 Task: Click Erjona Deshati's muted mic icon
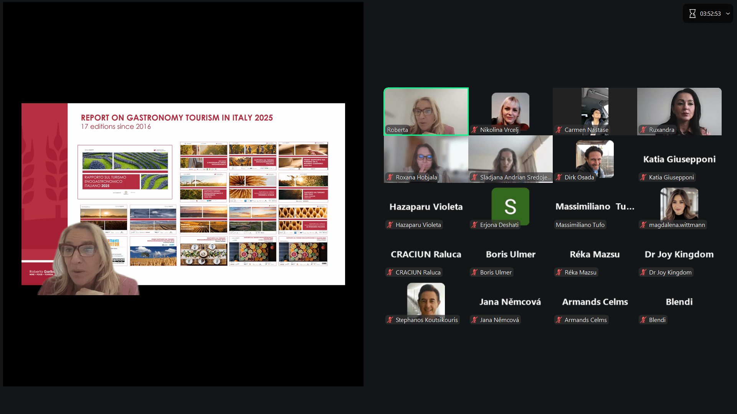pyautogui.click(x=475, y=225)
